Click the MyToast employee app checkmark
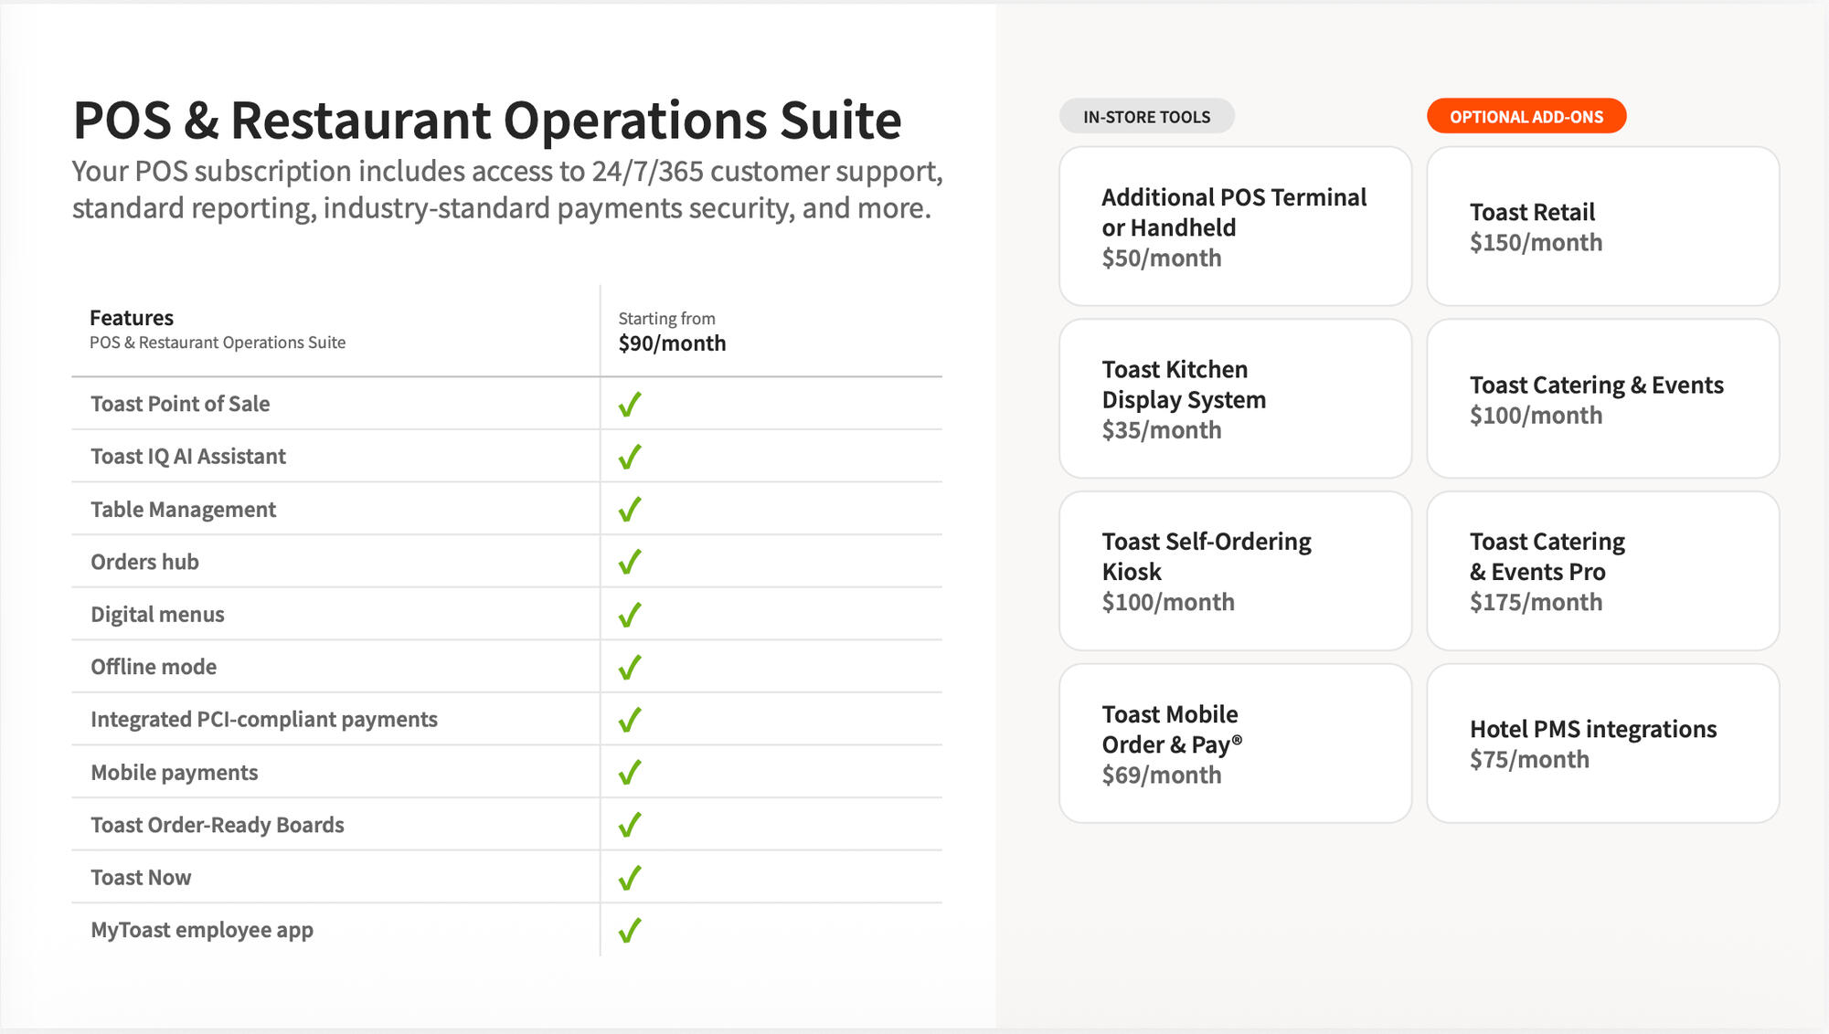The width and height of the screenshot is (1829, 1034). pos(630,931)
